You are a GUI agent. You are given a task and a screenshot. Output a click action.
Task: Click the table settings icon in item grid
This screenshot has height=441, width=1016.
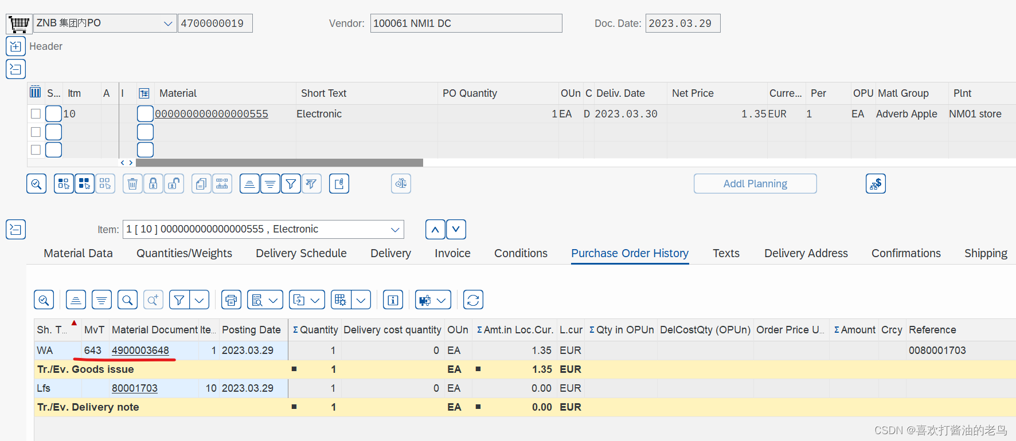tap(35, 93)
